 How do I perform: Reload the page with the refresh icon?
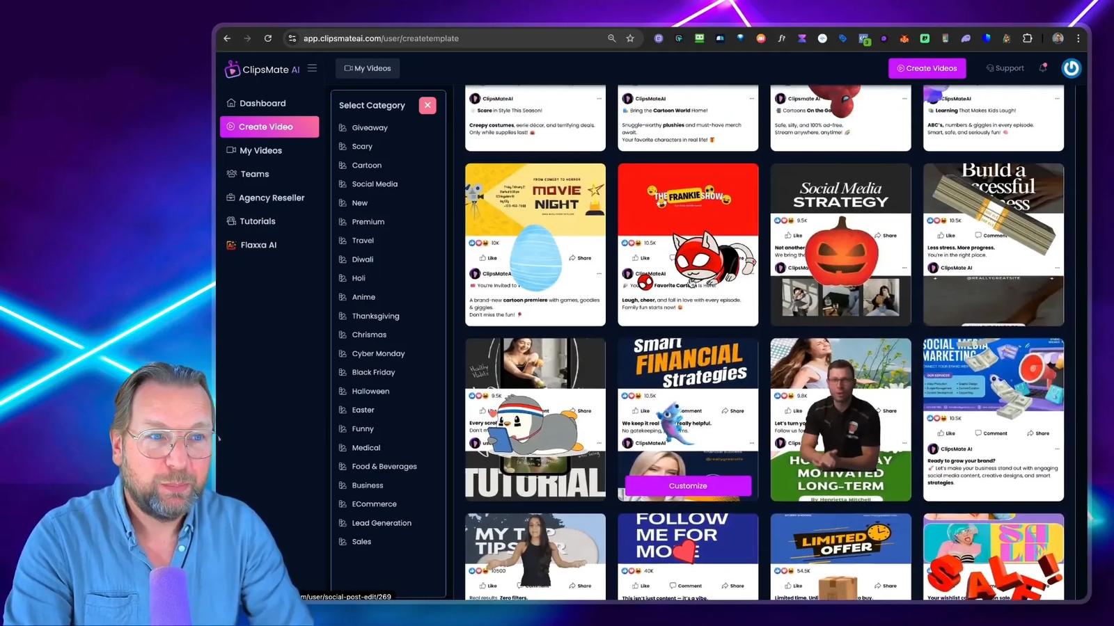pyautogui.click(x=268, y=38)
